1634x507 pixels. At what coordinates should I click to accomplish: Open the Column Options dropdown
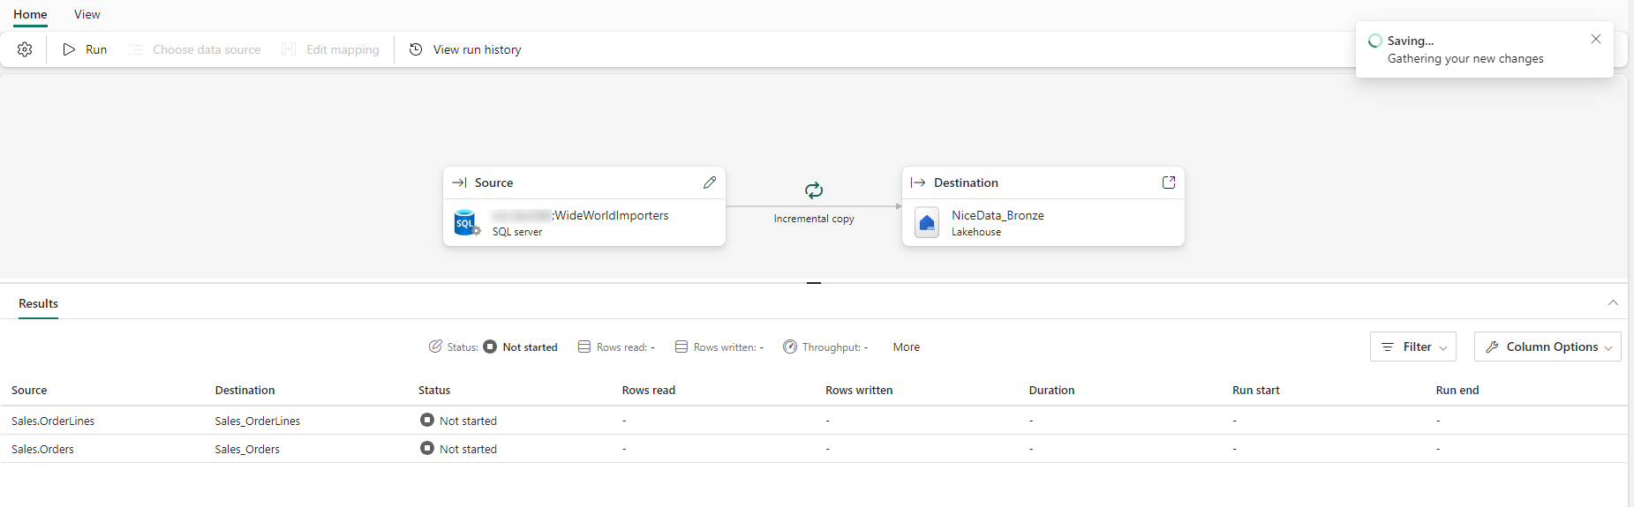1547,347
